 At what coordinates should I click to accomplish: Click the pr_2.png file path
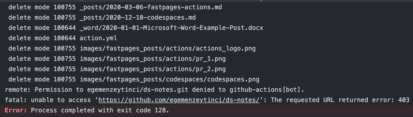tap(153, 69)
